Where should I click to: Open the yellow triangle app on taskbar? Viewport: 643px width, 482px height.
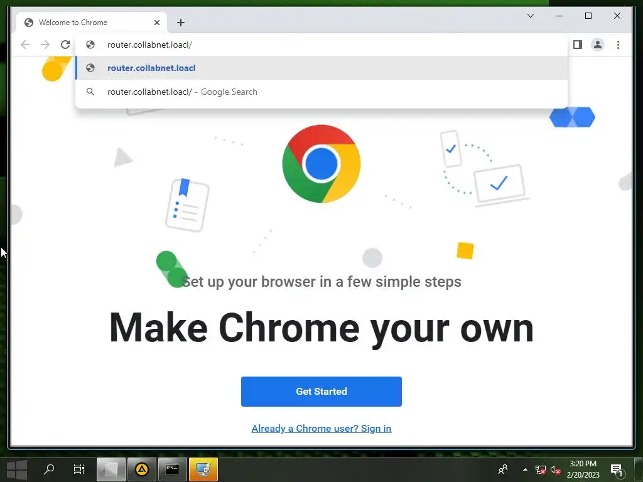(x=142, y=469)
